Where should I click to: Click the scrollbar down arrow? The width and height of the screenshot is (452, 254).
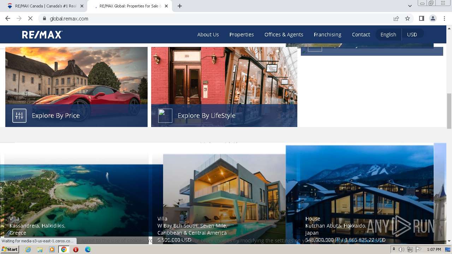point(449,241)
